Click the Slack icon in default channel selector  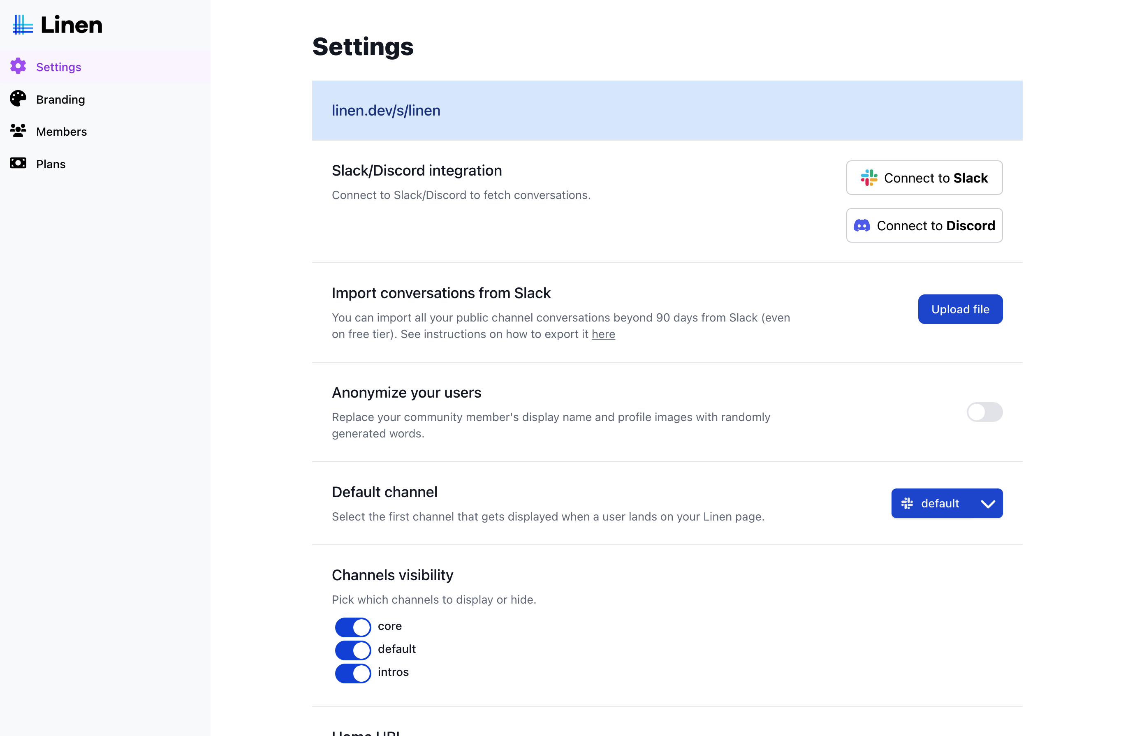(x=907, y=503)
